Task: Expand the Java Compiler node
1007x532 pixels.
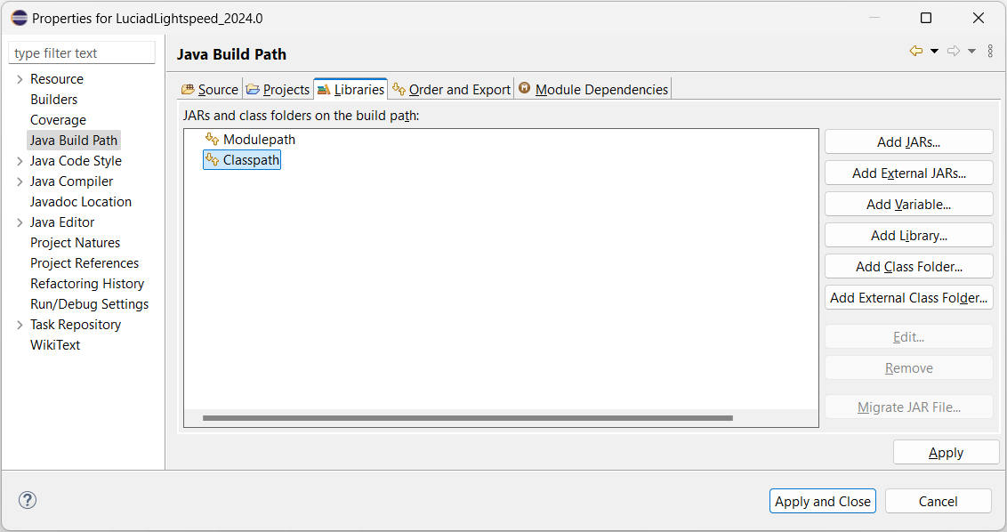Action: click(20, 181)
